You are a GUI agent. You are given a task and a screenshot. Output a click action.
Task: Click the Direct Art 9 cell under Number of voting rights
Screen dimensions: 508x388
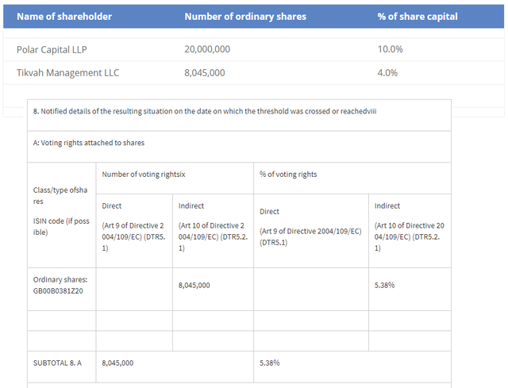(134, 231)
